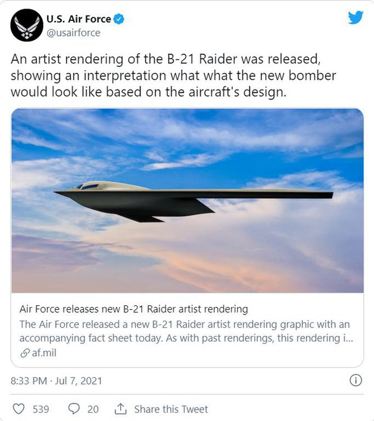Image resolution: width=374 pixels, height=421 pixels.
Task: Click the article description starting 'The Air Force released'
Action: tap(185, 330)
